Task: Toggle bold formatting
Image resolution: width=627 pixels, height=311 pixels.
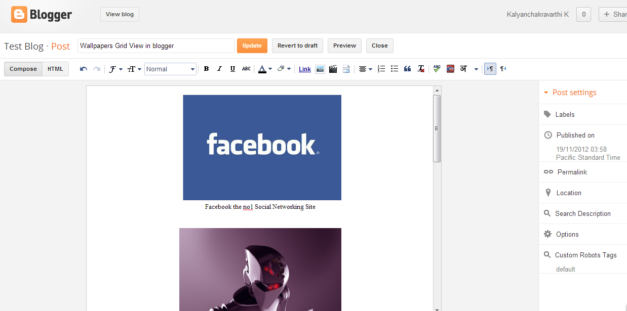Action: [x=206, y=69]
